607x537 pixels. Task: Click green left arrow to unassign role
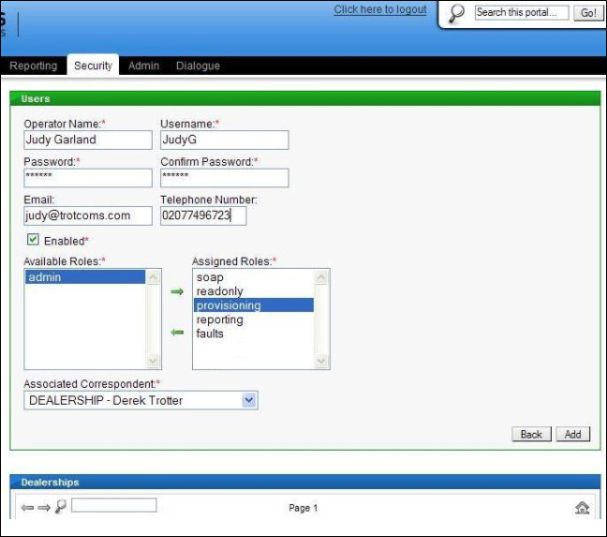(x=177, y=332)
